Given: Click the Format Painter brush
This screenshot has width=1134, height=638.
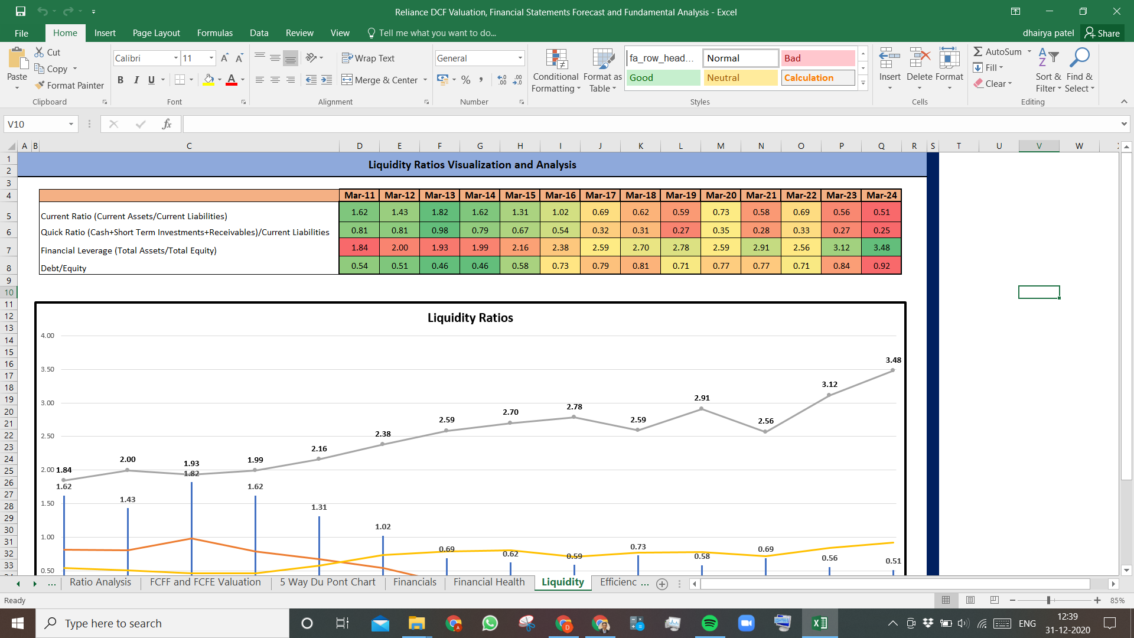Looking at the screenshot, I should point(40,85).
